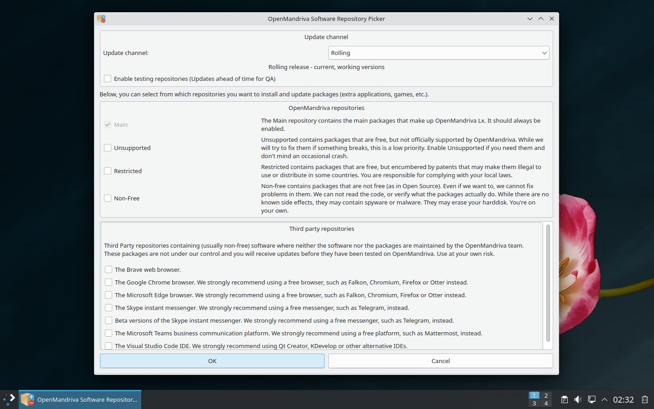Switch to virtual desktop 3
This screenshot has height=409, width=654.
[x=534, y=403]
